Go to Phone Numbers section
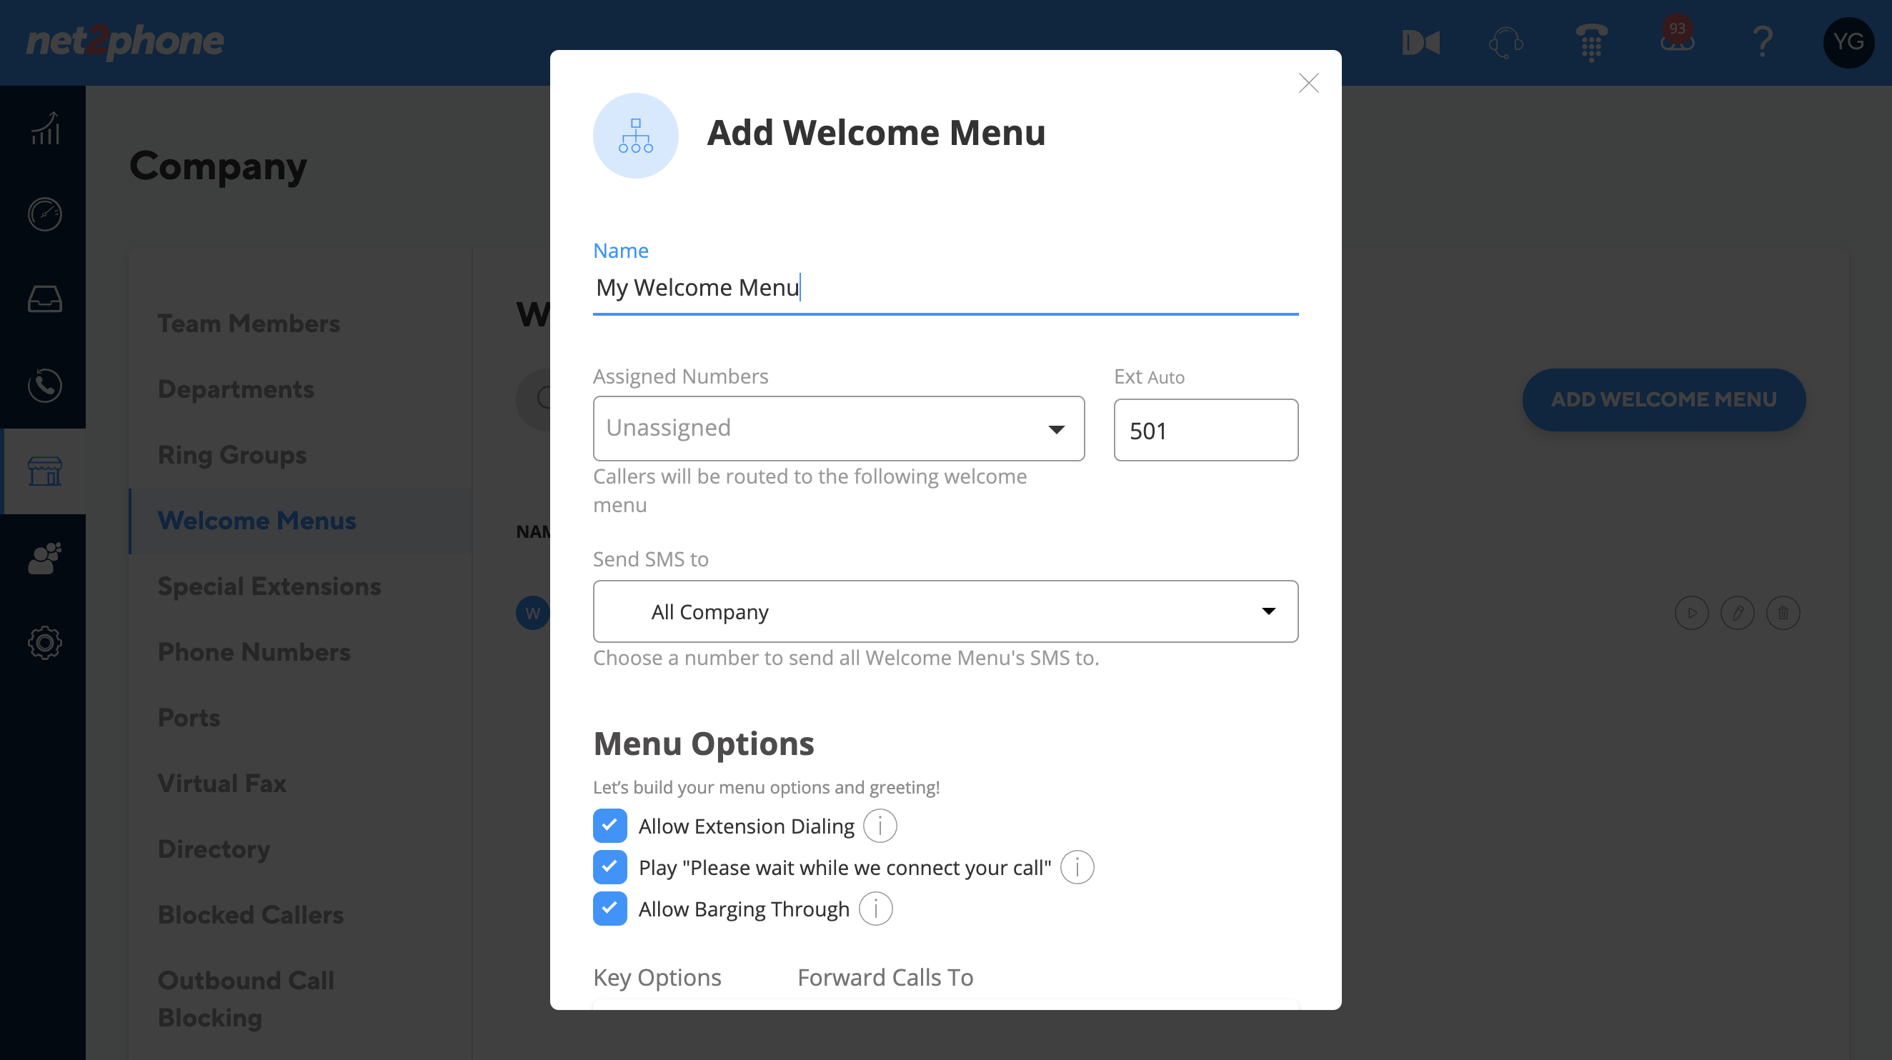This screenshot has width=1892, height=1060. (x=254, y=652)
